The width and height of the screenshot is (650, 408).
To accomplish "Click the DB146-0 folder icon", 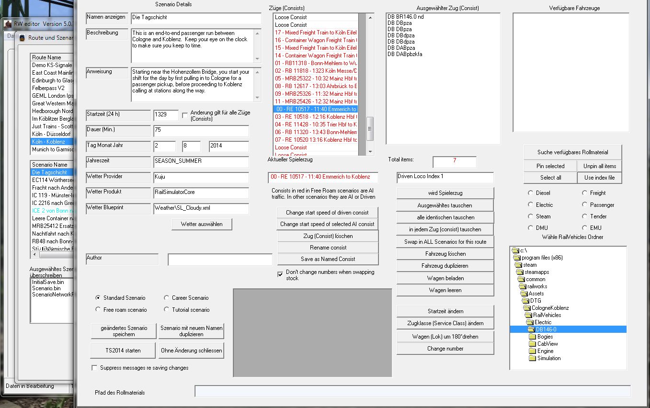I will [x=531, y=329].
